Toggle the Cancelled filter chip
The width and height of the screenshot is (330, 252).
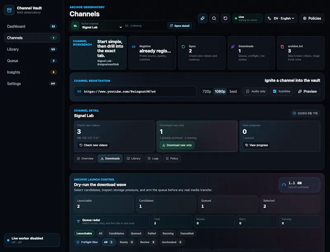coord(187,233)
